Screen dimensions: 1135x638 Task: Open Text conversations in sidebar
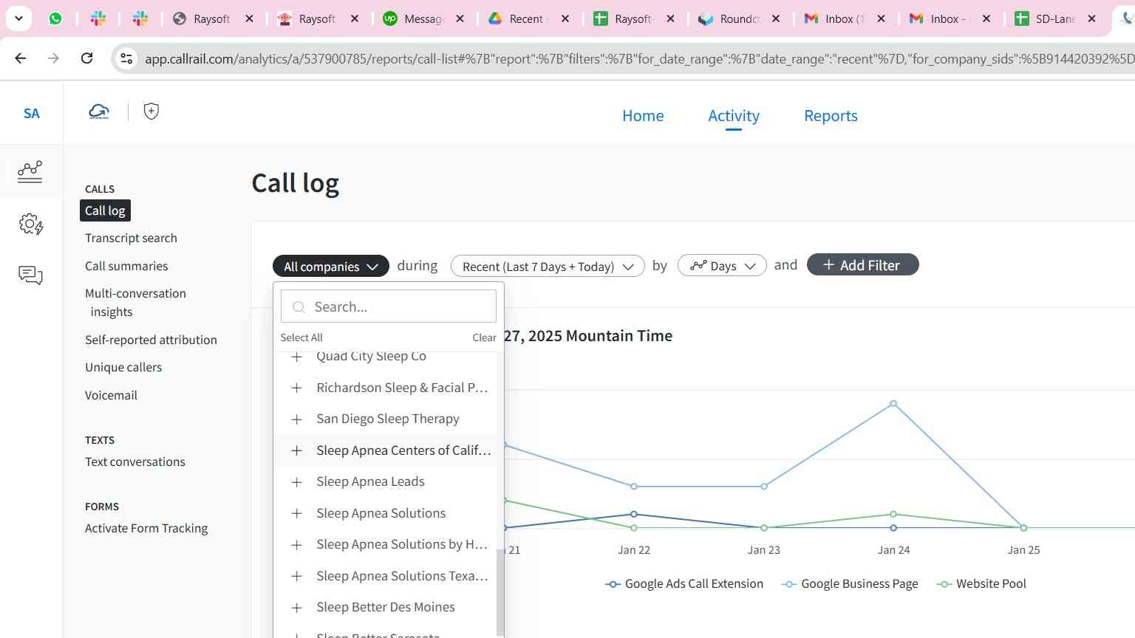click(135, 462)
